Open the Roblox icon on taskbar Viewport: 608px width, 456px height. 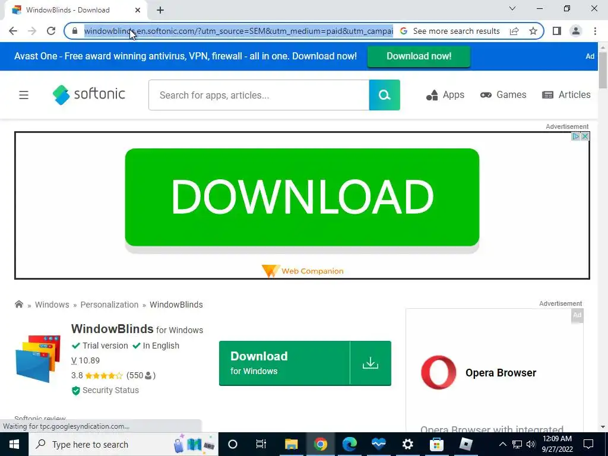pos(465,444)
